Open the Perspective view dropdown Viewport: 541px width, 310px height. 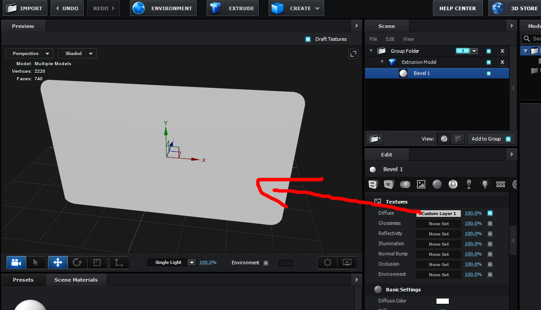click(29, 54)
